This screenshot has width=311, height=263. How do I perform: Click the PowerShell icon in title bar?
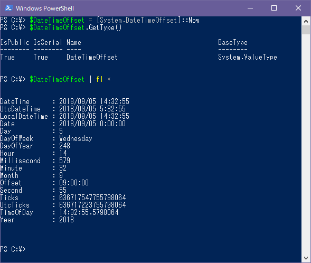click(9, 8)
